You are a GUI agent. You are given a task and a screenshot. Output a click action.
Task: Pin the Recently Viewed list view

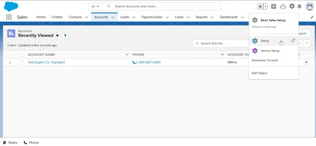[x=65, y=35]
